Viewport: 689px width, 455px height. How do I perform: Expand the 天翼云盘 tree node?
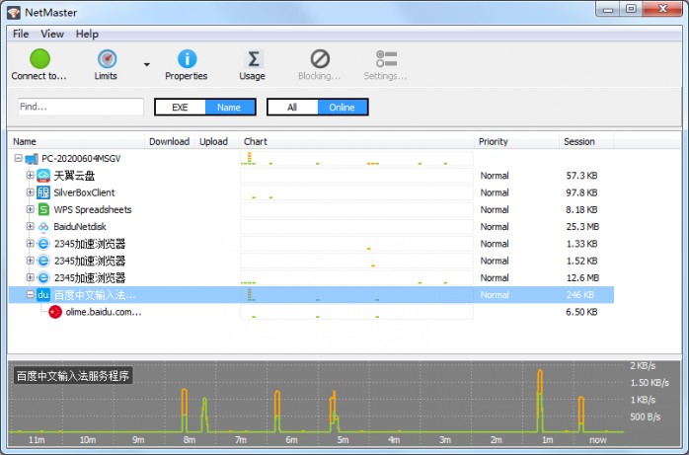30,176
